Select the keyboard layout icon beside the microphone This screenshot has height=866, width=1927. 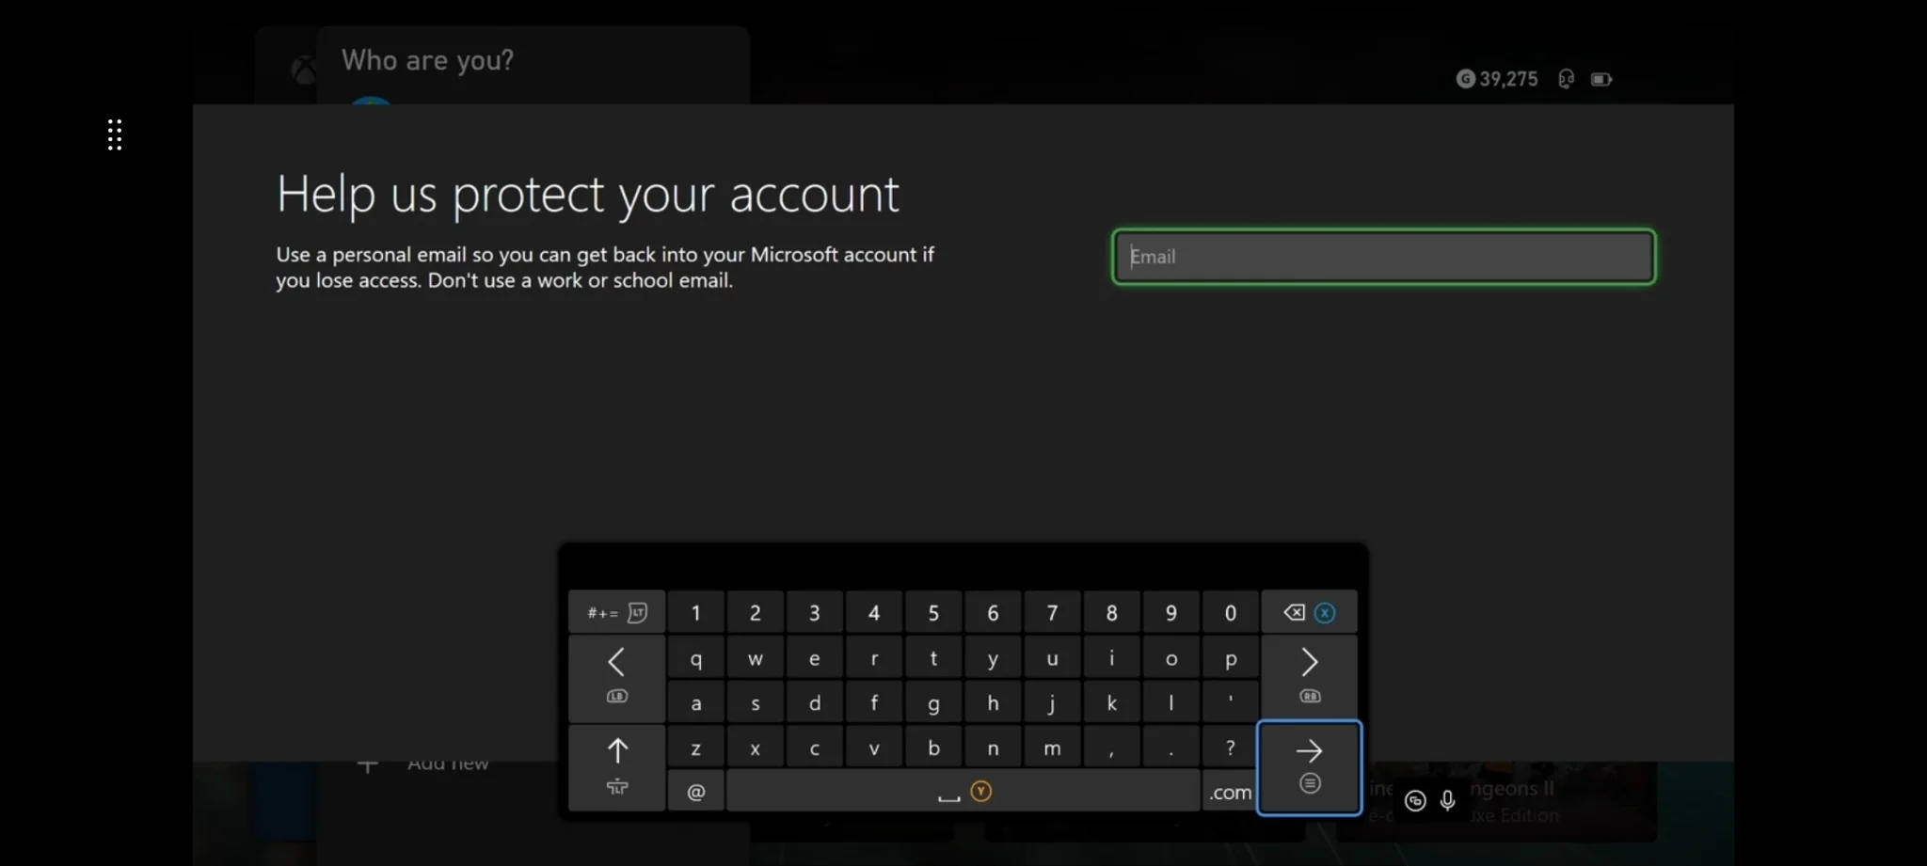(1415, 800)
